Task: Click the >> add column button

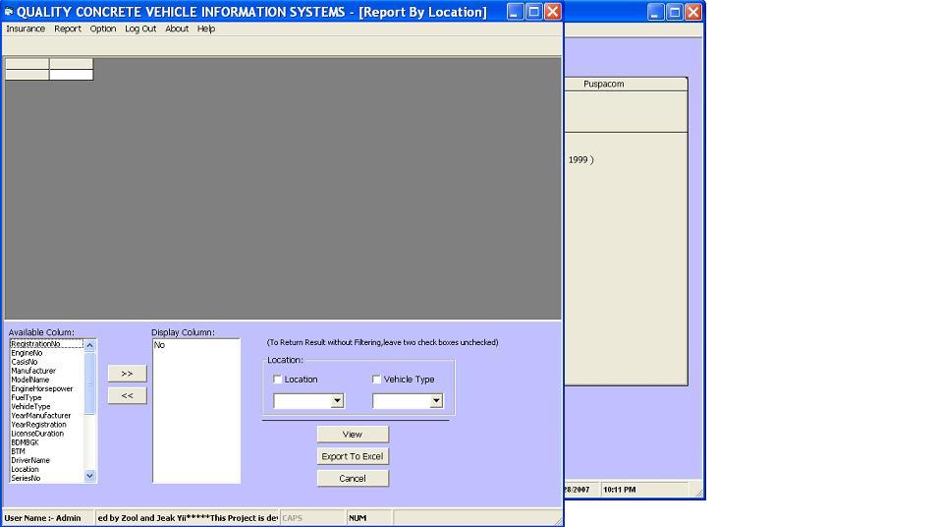Action: (127, 374)
